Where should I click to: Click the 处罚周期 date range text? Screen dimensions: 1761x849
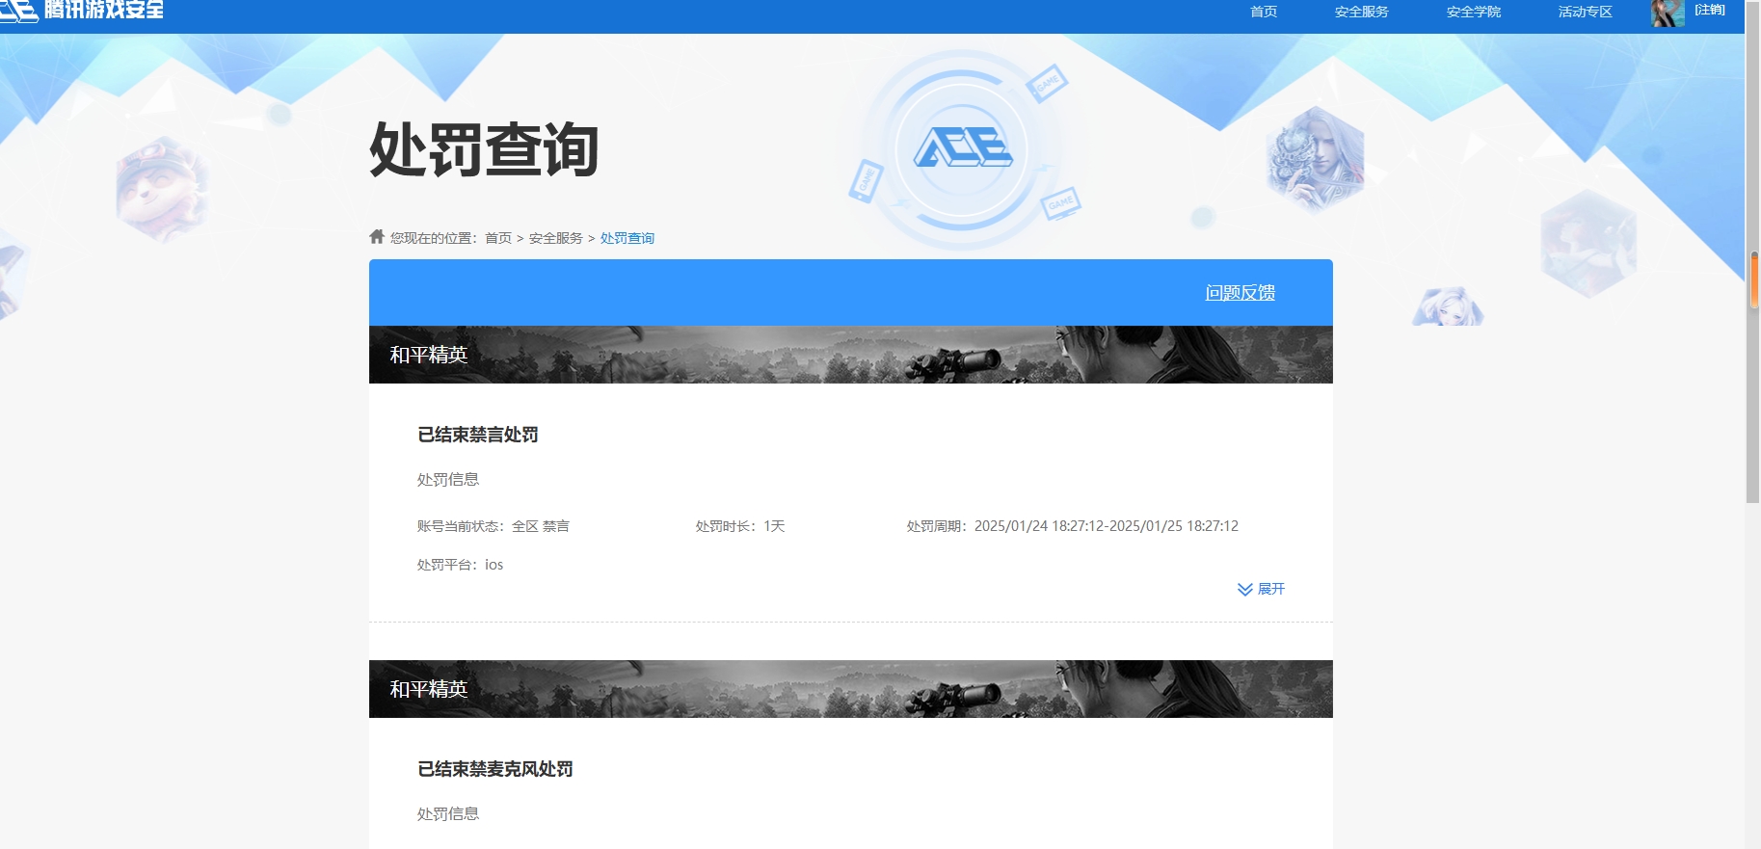coord(1073,526)
